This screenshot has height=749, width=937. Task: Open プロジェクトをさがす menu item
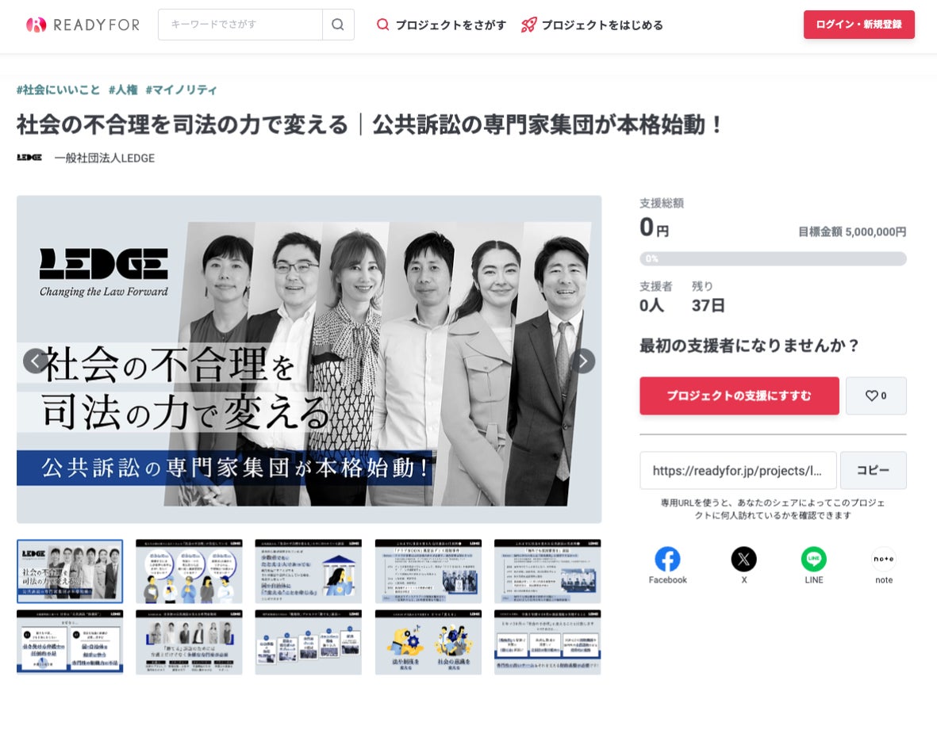click(x=441, y=25)
